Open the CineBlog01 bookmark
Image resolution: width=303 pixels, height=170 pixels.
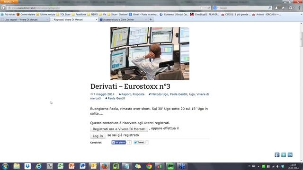[205, 15]
